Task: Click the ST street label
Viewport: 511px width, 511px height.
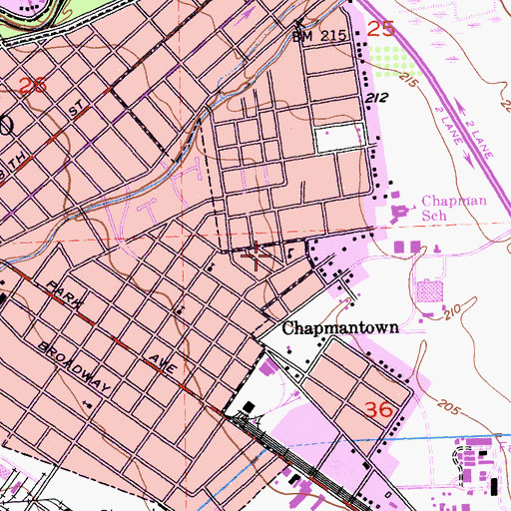Action: [76, 109]
